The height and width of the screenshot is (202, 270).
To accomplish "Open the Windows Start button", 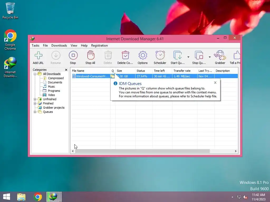I will (x=7, y=197).
